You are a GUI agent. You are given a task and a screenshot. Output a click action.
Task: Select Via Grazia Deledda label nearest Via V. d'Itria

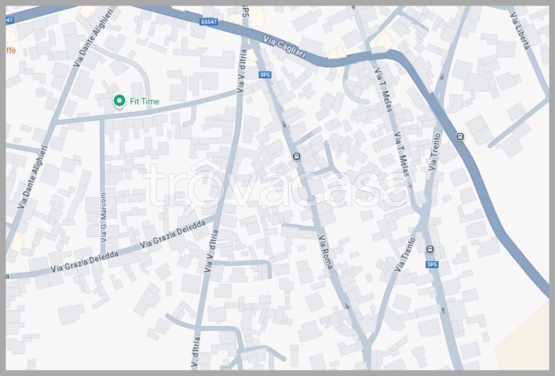pyautogui.click(x=173, y=234)
